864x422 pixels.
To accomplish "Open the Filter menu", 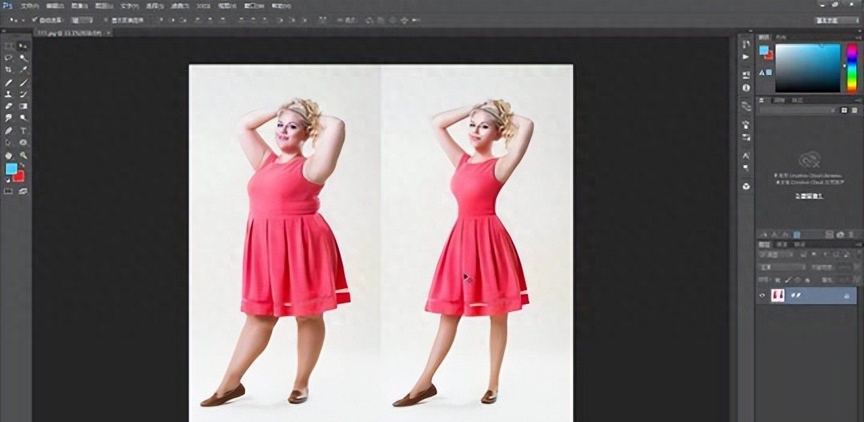I will pos(179,6).
